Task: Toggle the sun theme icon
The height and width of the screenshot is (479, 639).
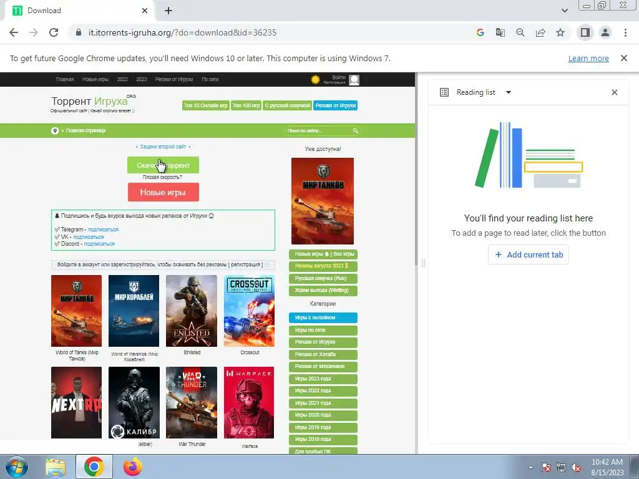Action: [x=315, y=79]
